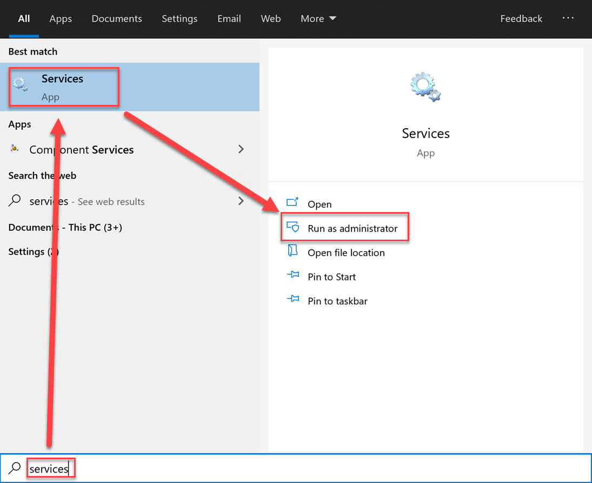Image resolution: width=592 pixels, height=483 pixels.
Task: Switch to the Apps tab
Action: click(x=61, y=18)
